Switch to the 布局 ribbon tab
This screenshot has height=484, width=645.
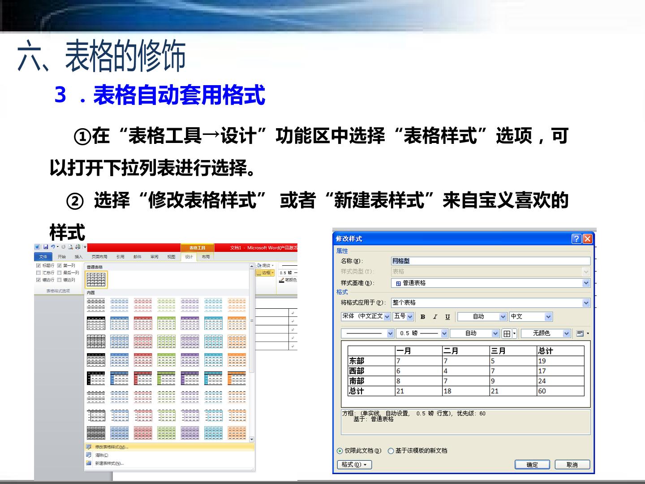tap(206, 257)
